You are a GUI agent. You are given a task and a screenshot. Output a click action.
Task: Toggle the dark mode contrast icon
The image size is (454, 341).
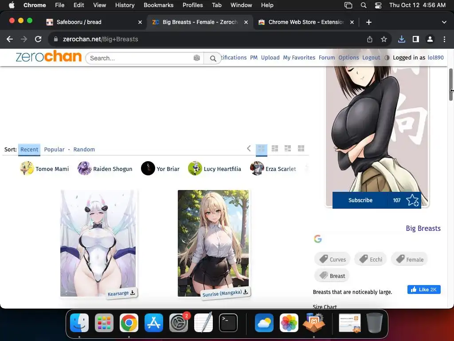(387, 58)
